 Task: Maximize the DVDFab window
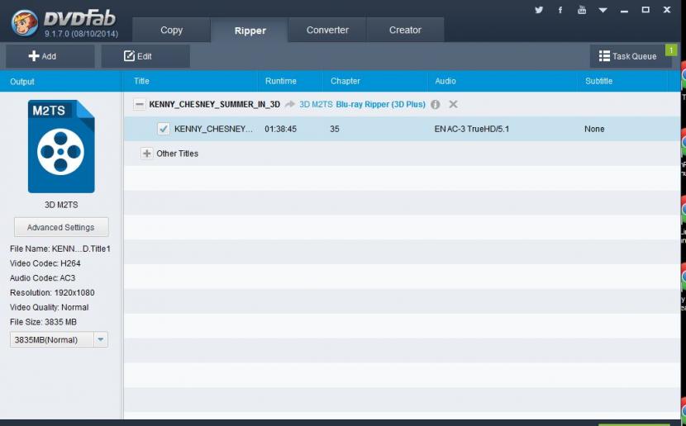click(646, 10)
